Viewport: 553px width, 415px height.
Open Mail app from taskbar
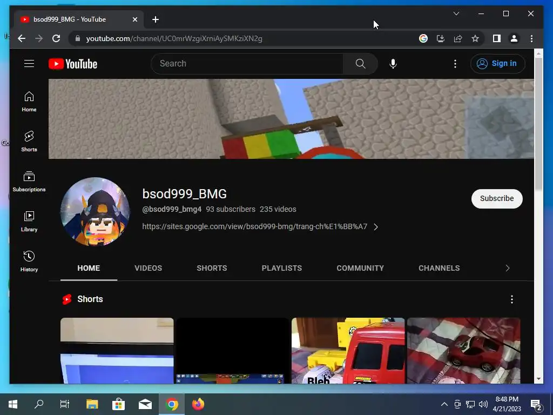(x=145, y=404)
